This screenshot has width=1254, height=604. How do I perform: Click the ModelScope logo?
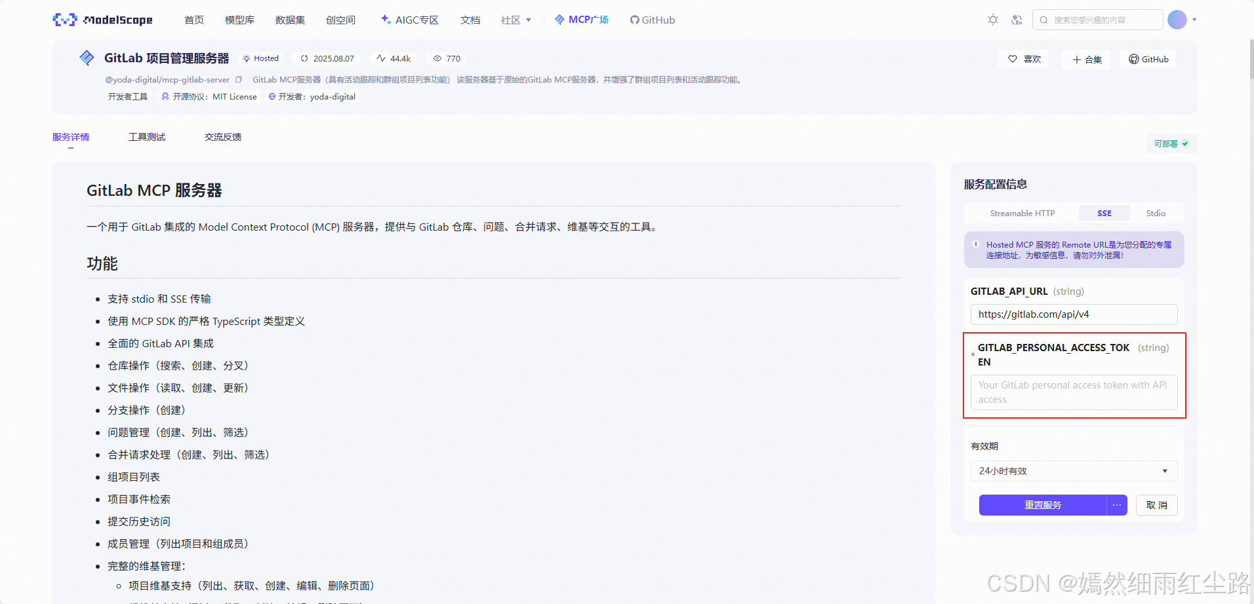coord(102,20)
